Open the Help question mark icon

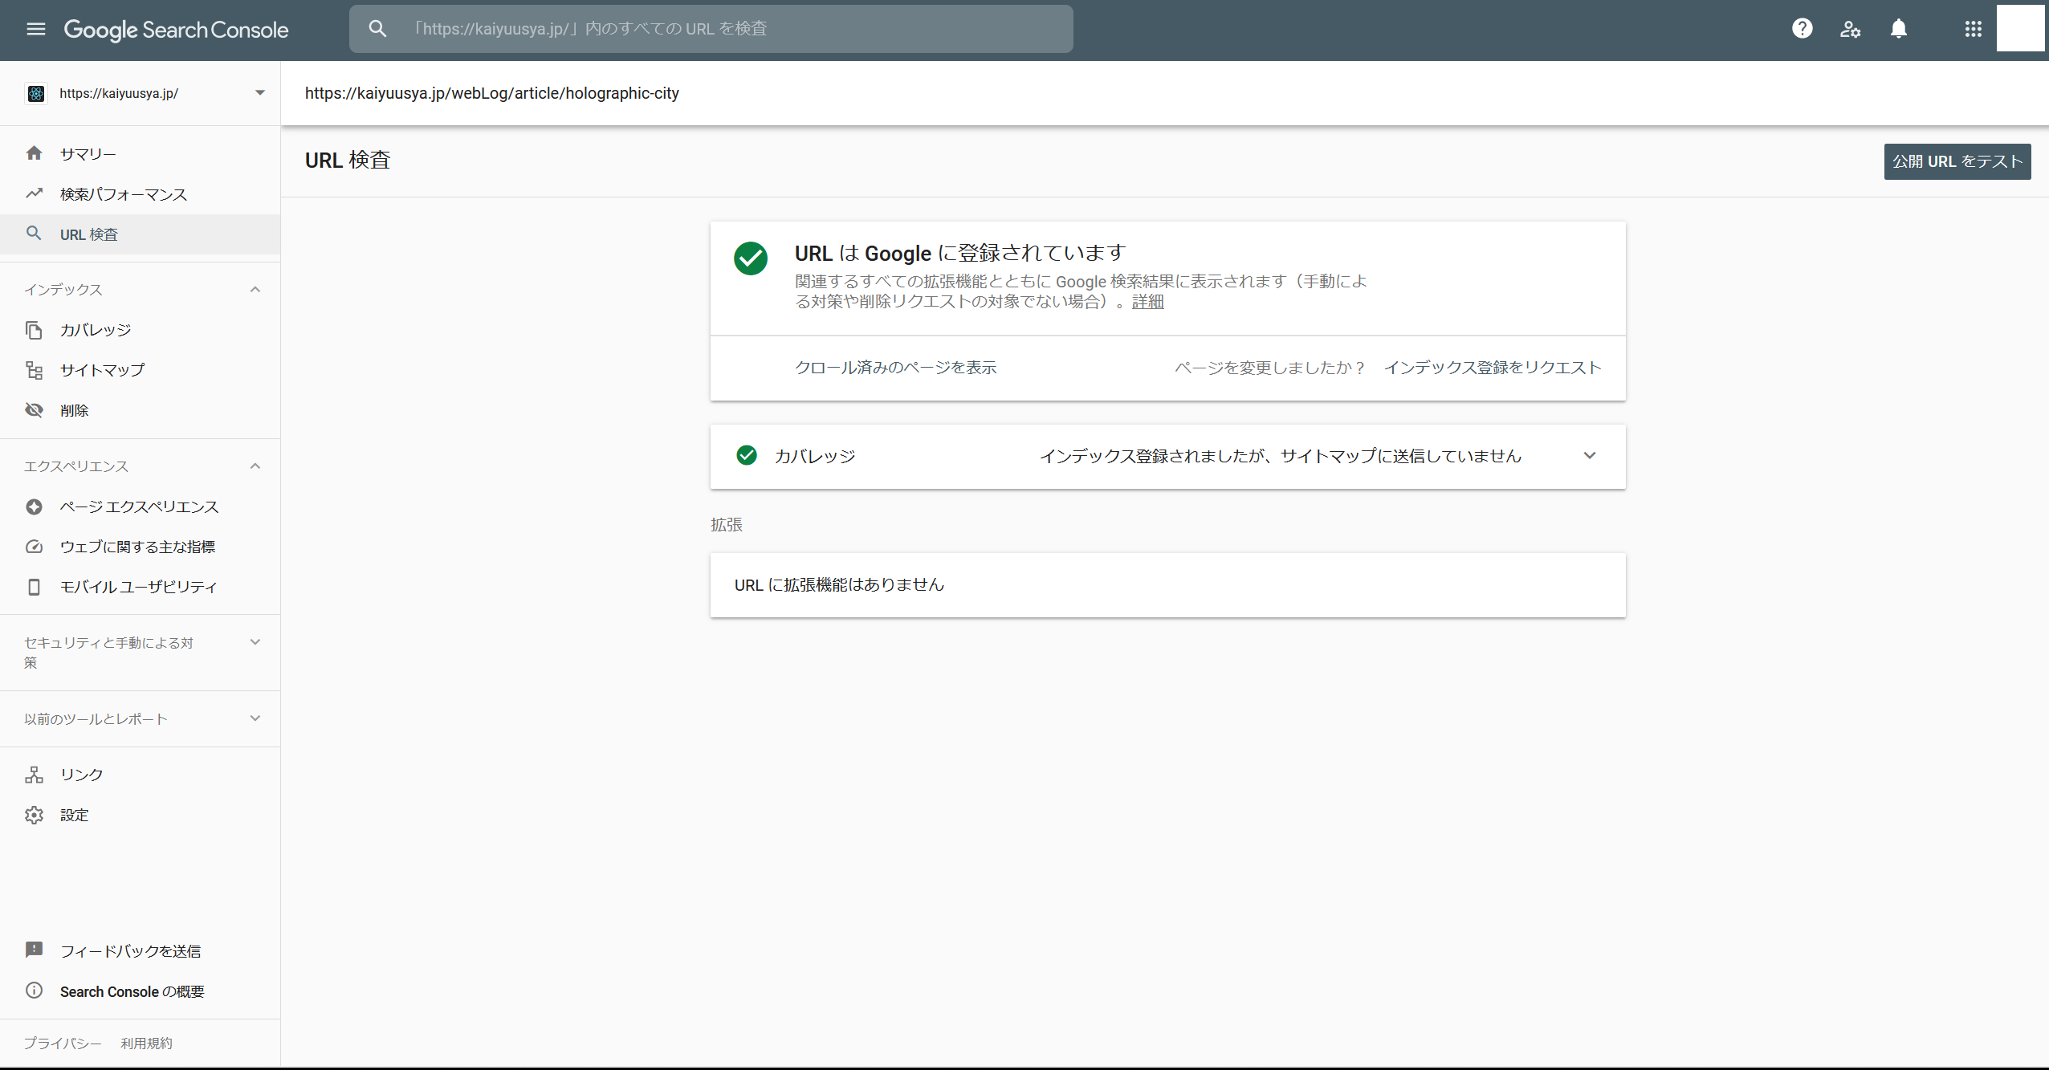click(1803, 29)
